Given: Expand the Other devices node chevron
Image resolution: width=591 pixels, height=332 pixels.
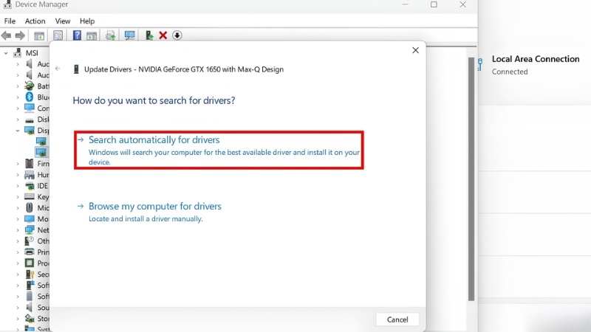Looking at the screenshot, I should click(x=17, y=241).
